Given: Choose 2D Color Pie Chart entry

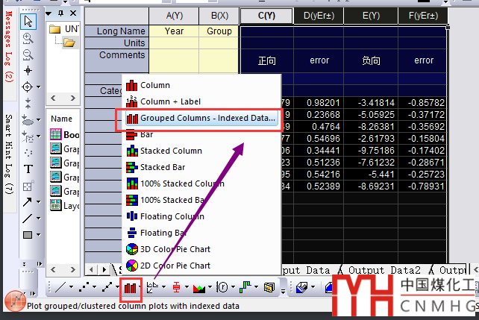Looking at the screenshot, I should (x=201, y=266).
